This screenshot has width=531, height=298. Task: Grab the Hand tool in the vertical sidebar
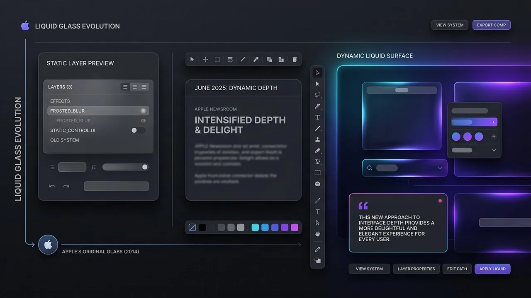(x=317, y=234)
